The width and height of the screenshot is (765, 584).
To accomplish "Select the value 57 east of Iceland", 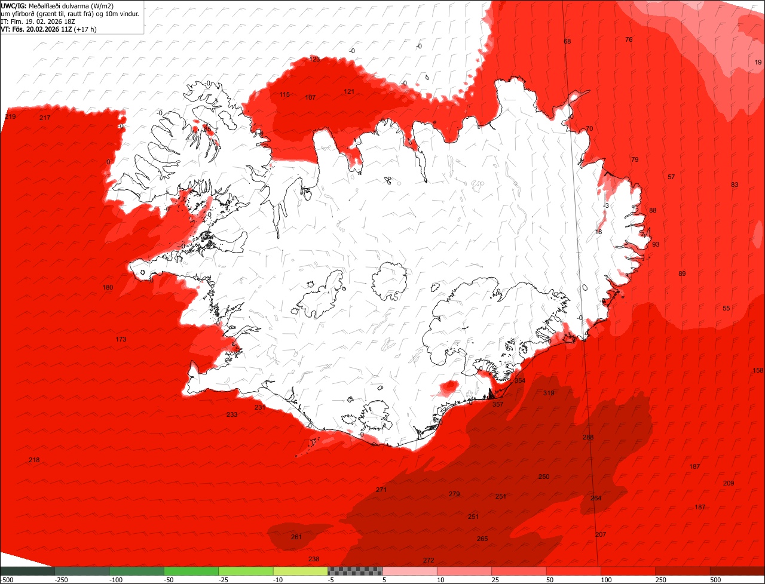I will pos(671,177).
